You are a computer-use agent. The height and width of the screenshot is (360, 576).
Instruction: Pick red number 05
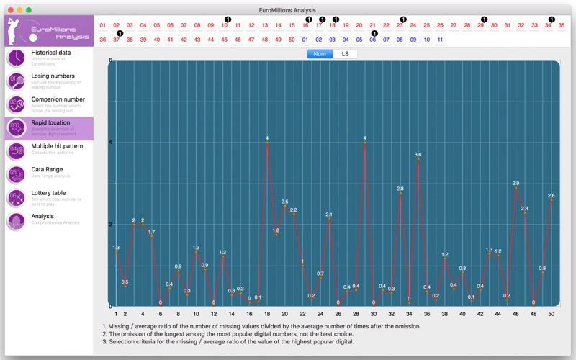click(x=157, y=25)
